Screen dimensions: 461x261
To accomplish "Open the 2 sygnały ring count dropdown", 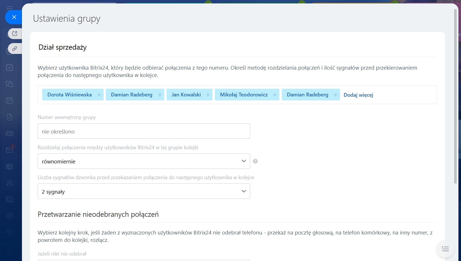I will 144,191.
